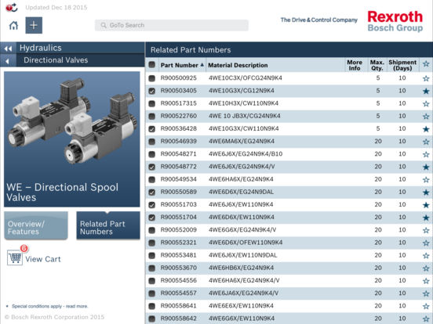This screenshot has width=433, height=324.
Task: Check the box for R900553670
Action: click(152, 268)
